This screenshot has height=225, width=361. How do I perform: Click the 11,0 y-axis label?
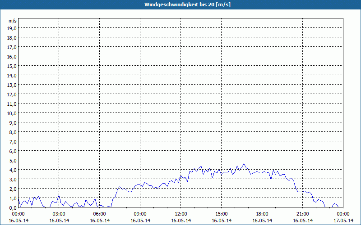(x=12, y=104)
